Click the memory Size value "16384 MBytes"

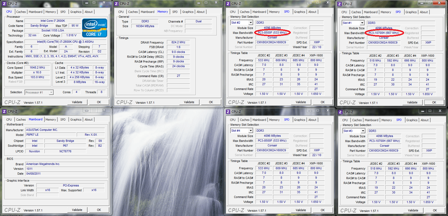[x=145, y=26]
